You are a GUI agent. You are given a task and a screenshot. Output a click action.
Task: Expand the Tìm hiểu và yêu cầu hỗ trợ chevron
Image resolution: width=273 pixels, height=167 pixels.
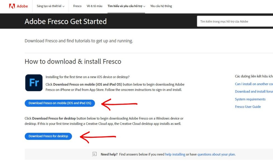coord(144,6)
